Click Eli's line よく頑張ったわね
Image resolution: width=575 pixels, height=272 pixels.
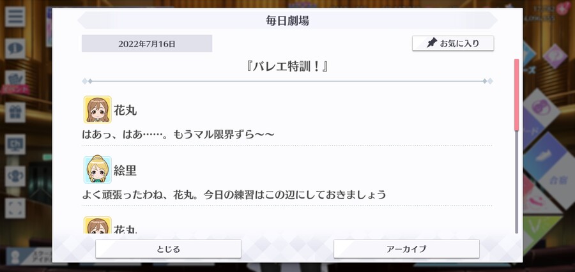click(x=234, y=195)
